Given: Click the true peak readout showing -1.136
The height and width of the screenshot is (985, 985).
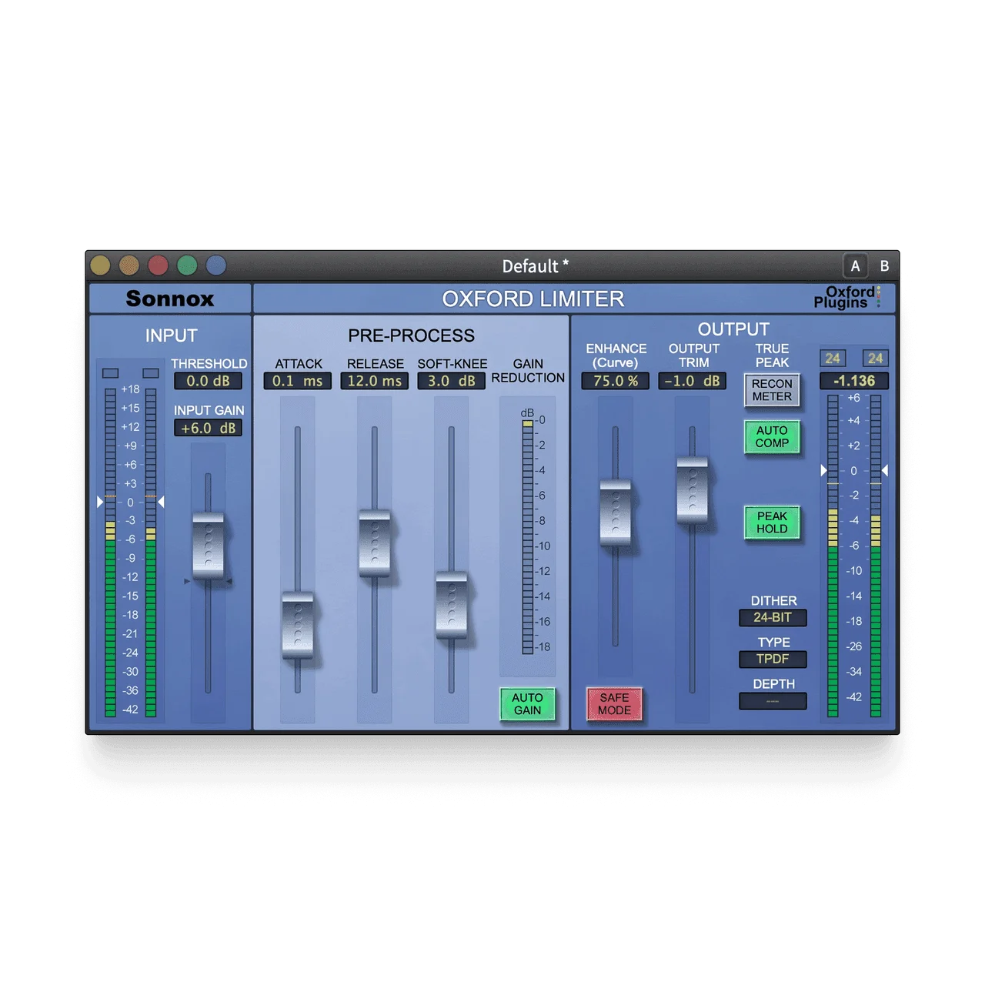Looking at the screenshot, I should [854, 380].
